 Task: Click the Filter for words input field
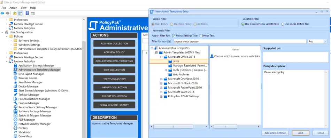click(x=240, y=41)
